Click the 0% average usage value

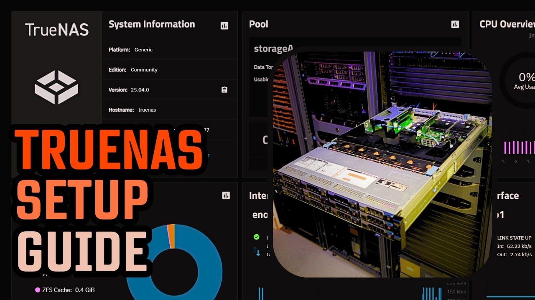tap(527, 77)
